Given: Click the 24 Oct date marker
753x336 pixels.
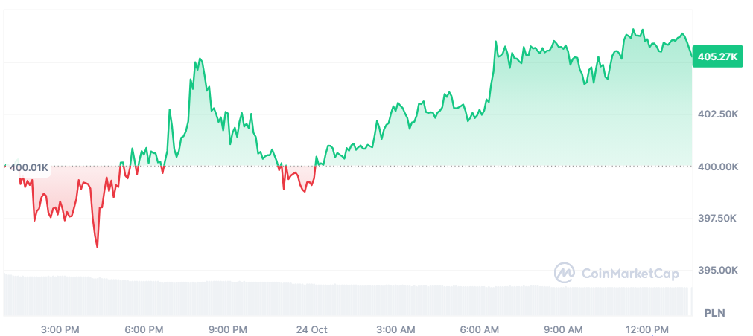Looking at the screenshot, I should (x=311, y=329).
